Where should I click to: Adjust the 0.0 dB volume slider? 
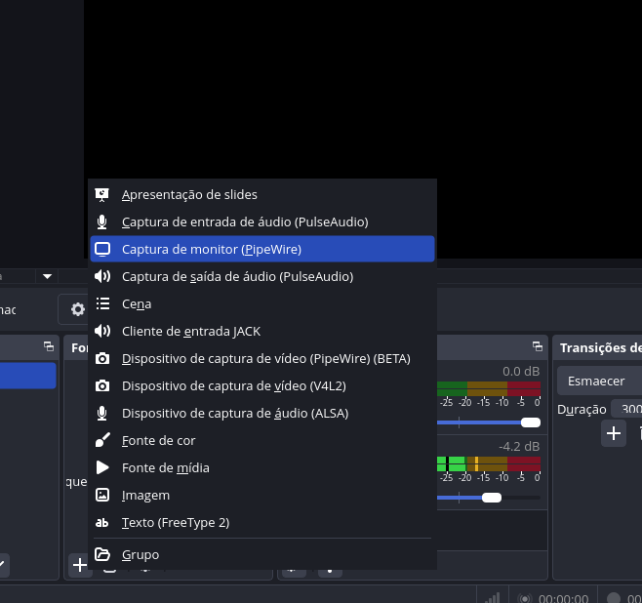(531, 422)
